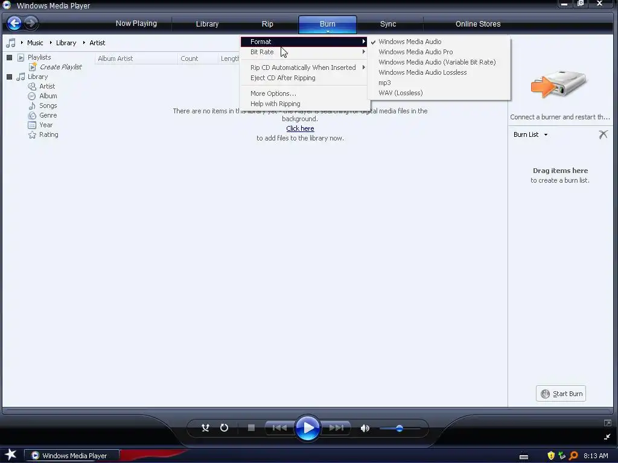Open the Music breadcrumb dropdown arrow

point(22,43)
